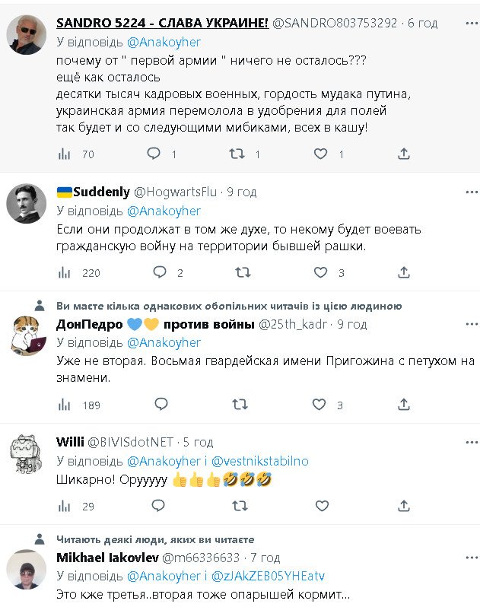Open the @Anakoyher mention in Suddenly's reply
Image resolution: width=480 pixels, height=607 pixels.
pyautogui.click(x=164, y=211)
